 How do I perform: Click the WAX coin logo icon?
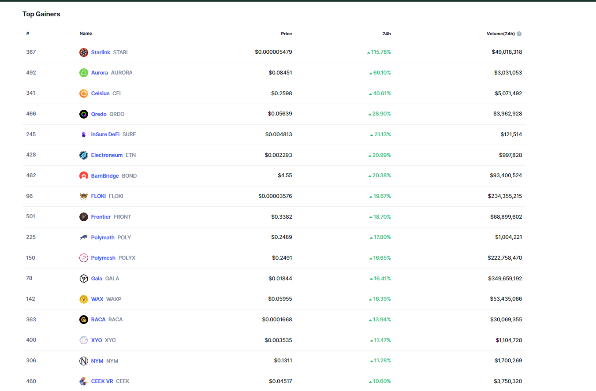(84, 299)
